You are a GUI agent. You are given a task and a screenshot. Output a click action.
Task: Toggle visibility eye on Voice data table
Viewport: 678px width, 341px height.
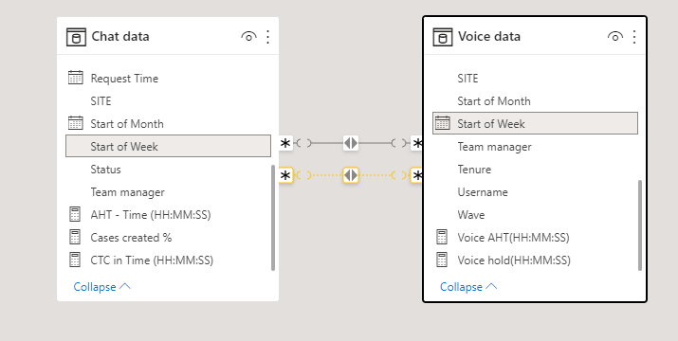pyautogui.click(x=615, y=37)
